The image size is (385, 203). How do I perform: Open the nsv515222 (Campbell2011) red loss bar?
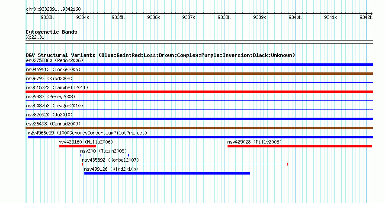click(x=199, y=92)
